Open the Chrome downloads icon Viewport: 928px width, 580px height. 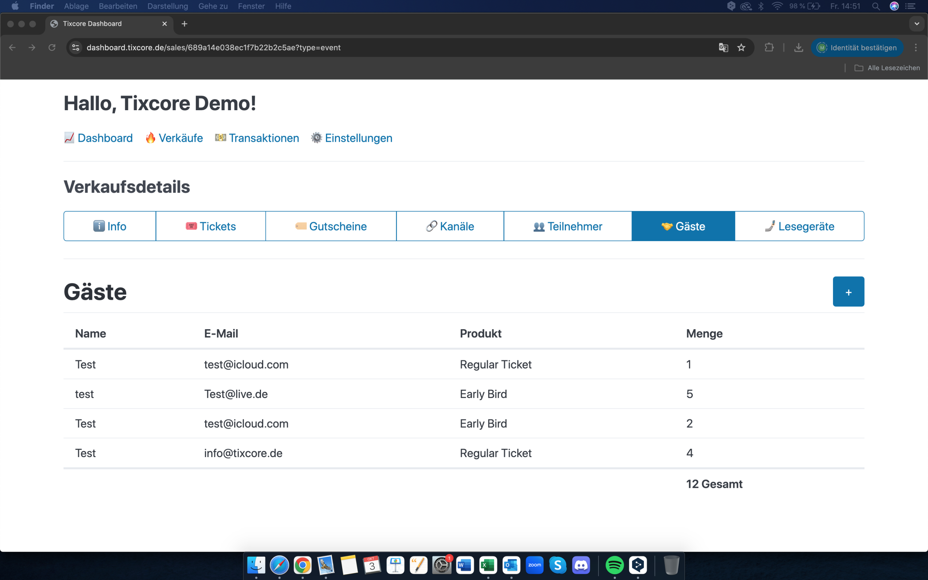[798, 47]
